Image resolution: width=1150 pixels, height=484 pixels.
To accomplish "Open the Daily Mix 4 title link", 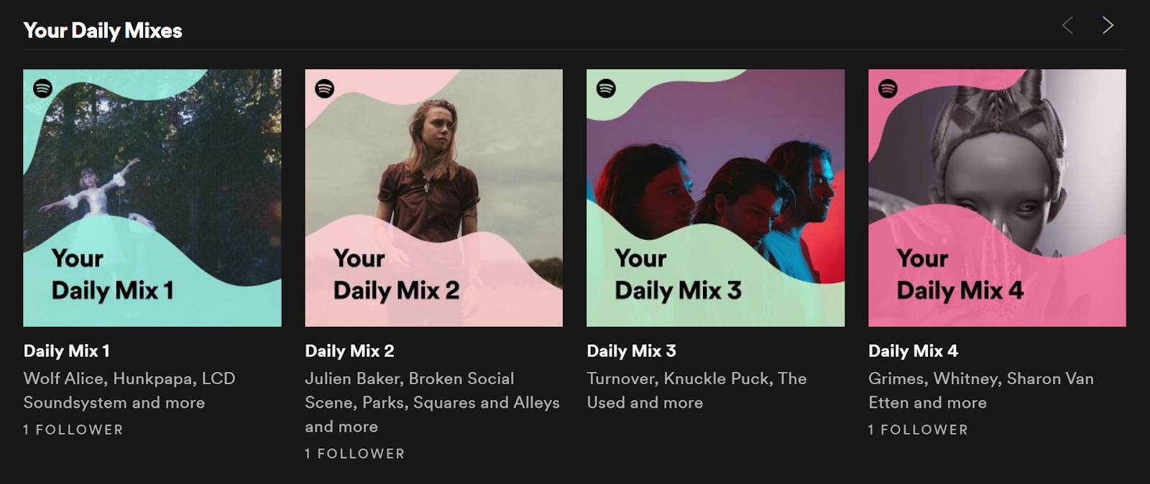I will coord(914,351).
